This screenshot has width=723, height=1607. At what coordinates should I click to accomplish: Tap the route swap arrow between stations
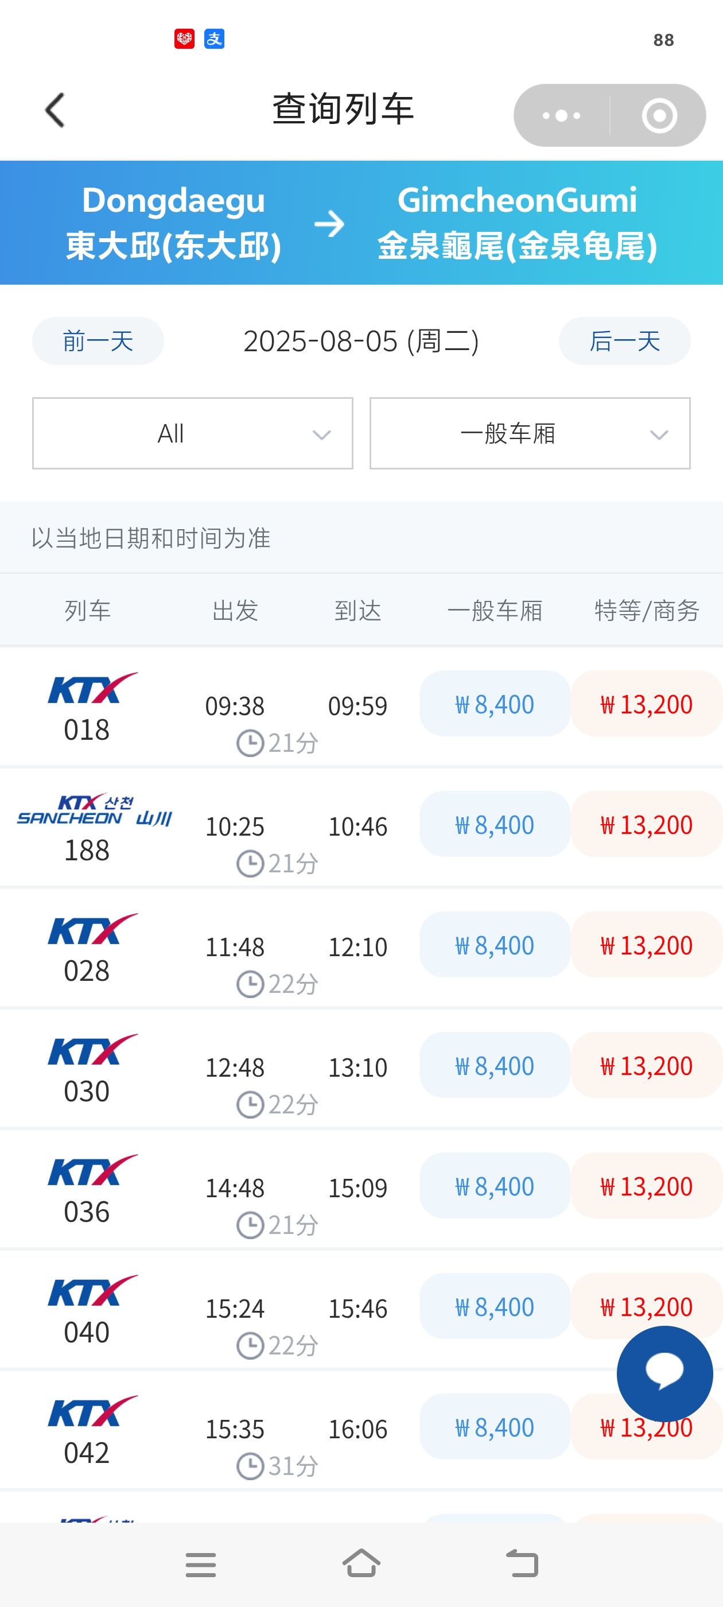[329, 223]
